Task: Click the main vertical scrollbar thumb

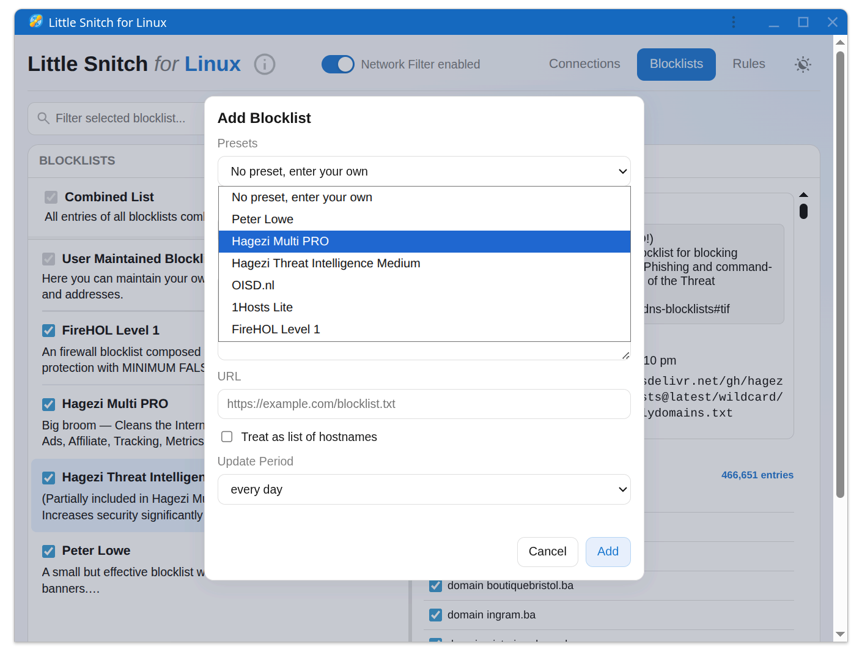Action: [841, 274]
